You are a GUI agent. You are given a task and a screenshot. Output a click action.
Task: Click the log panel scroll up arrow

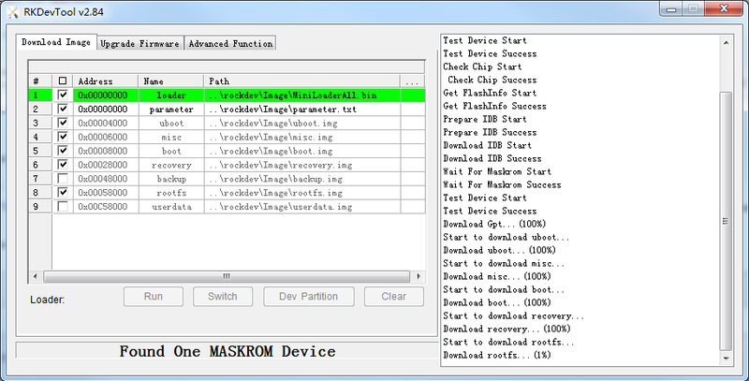pos(727,42)
